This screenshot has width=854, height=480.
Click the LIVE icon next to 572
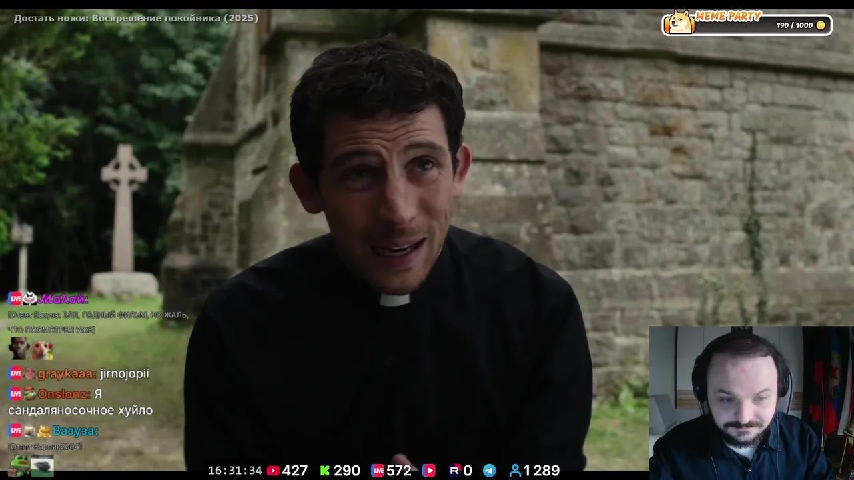click(378, 471)
